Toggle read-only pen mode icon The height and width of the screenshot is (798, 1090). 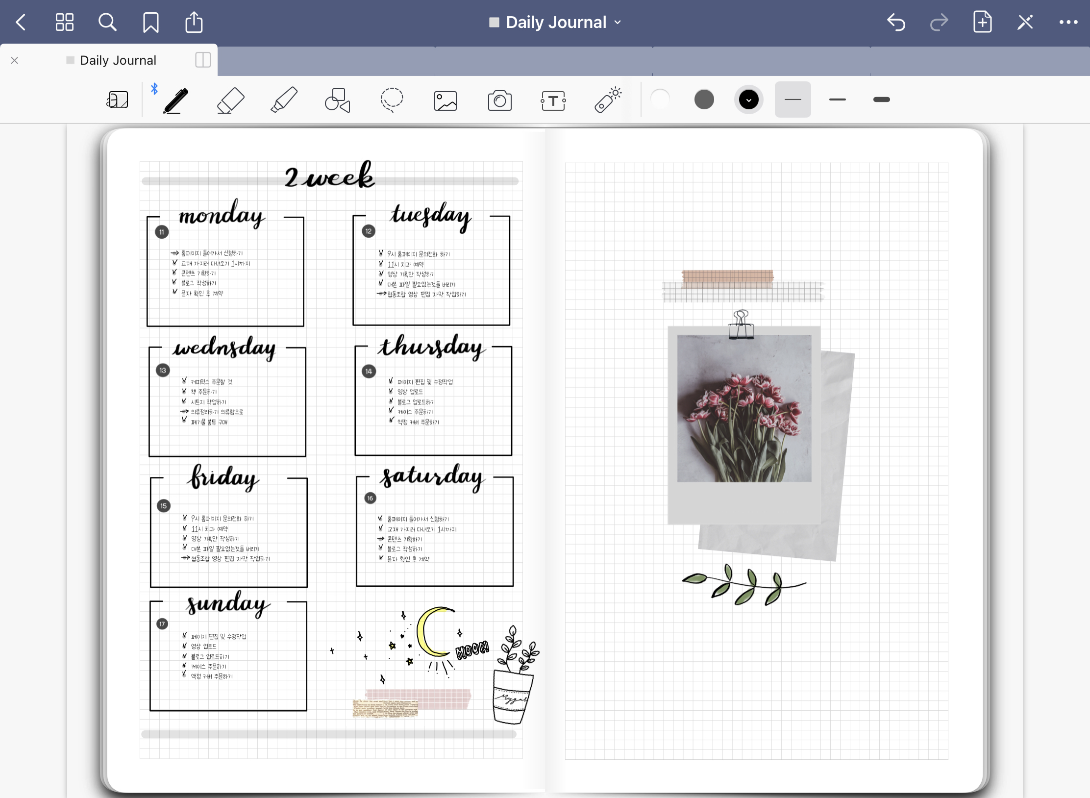(x=1025, y=22)
